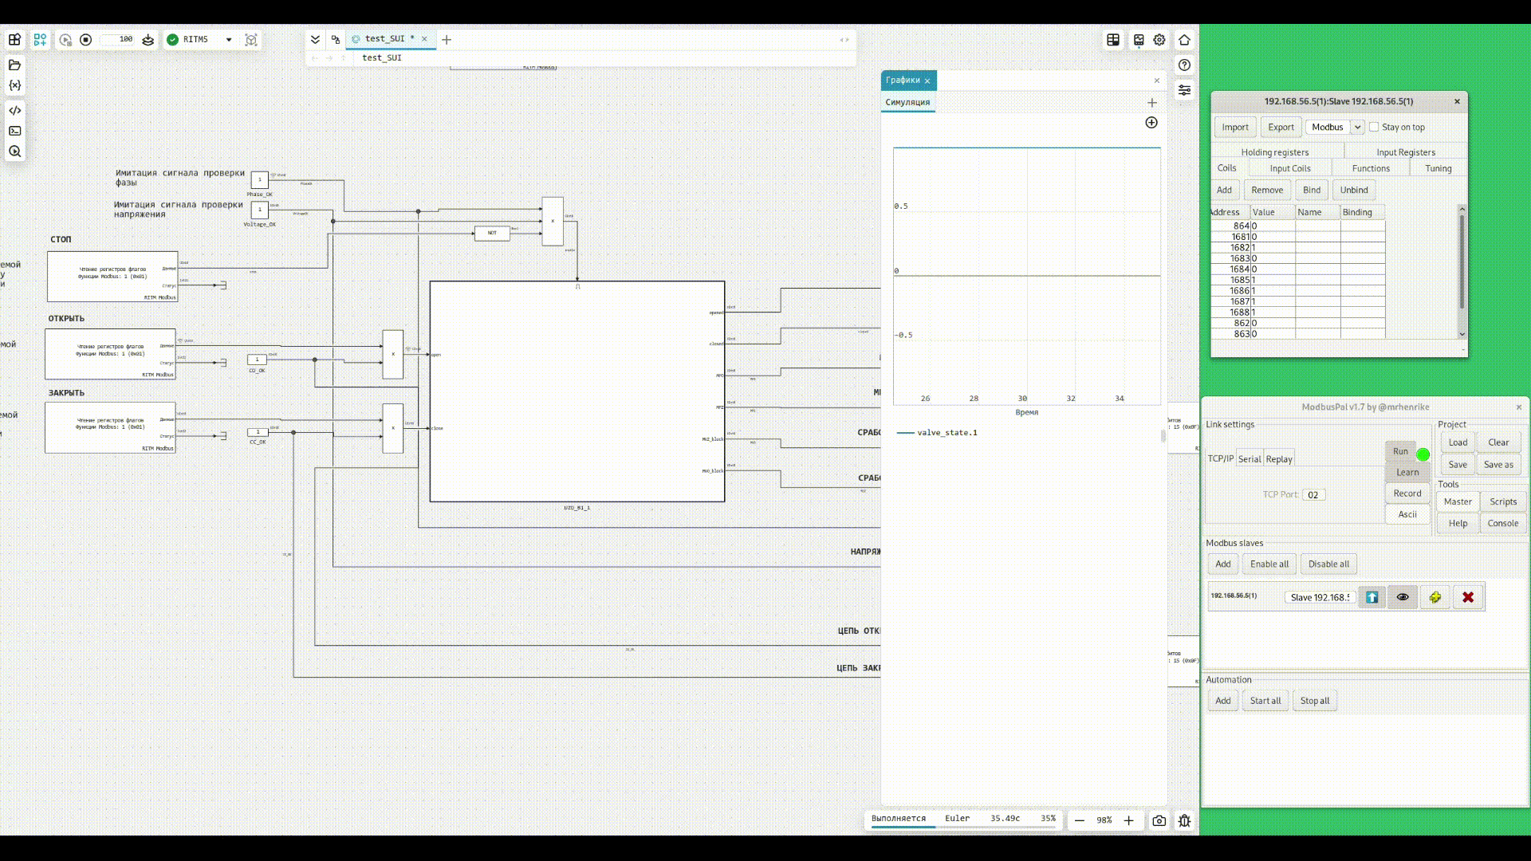Click Export in slave window

(1281, 127)
